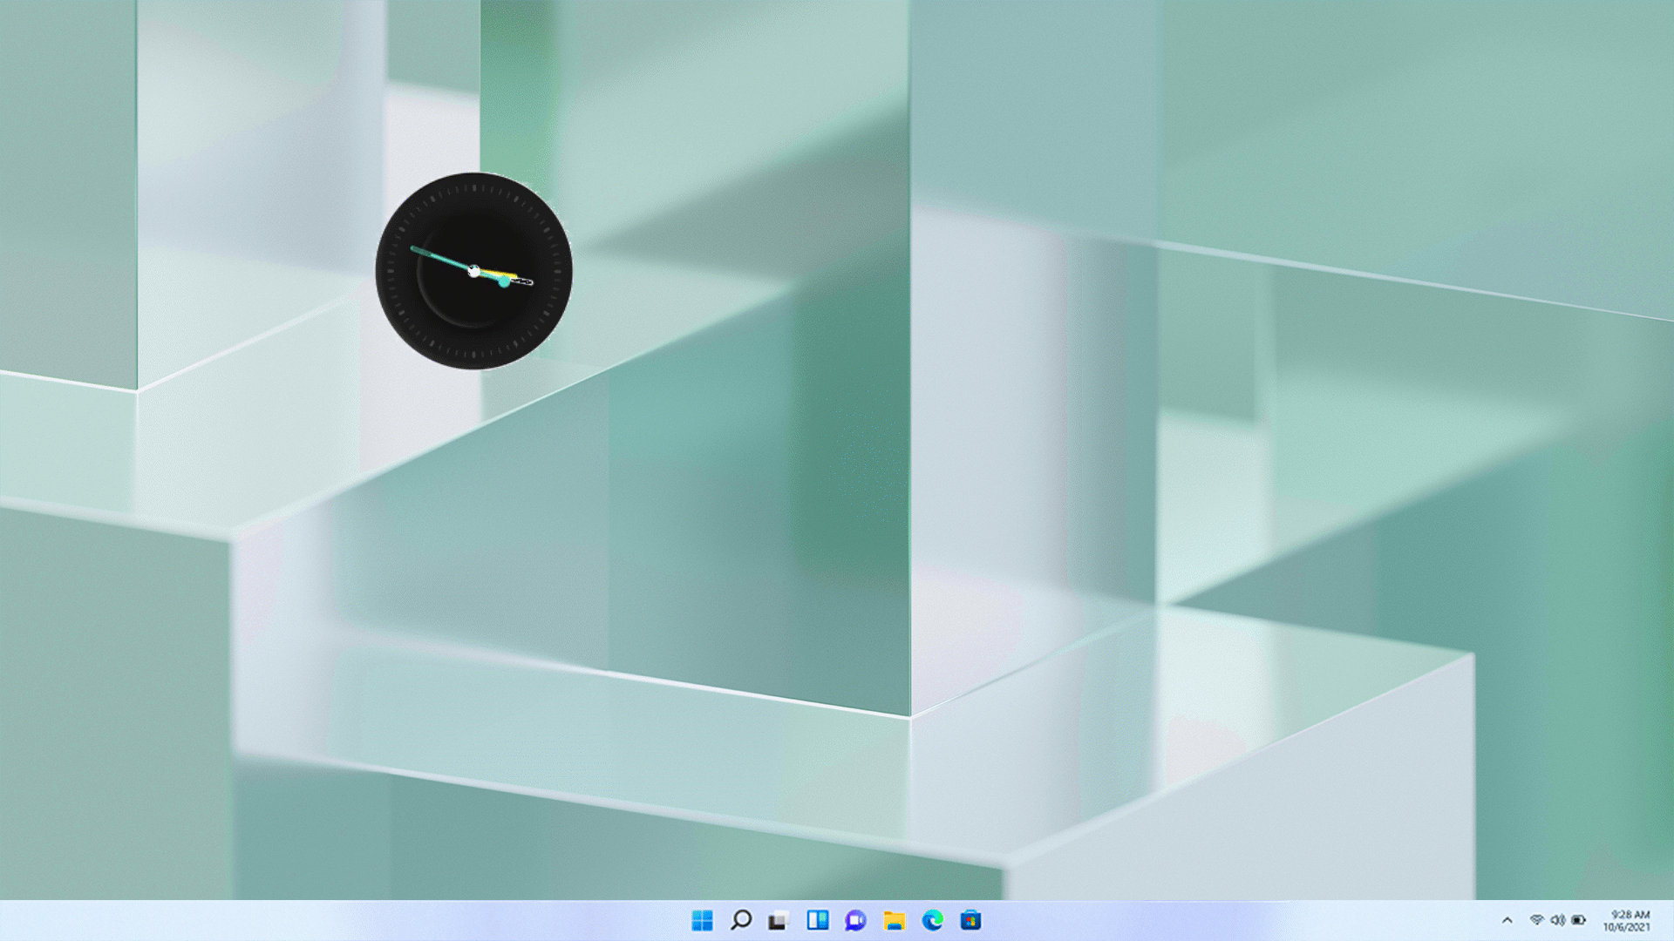Click the speaker volume tray icon

(x=1557, y=920)
